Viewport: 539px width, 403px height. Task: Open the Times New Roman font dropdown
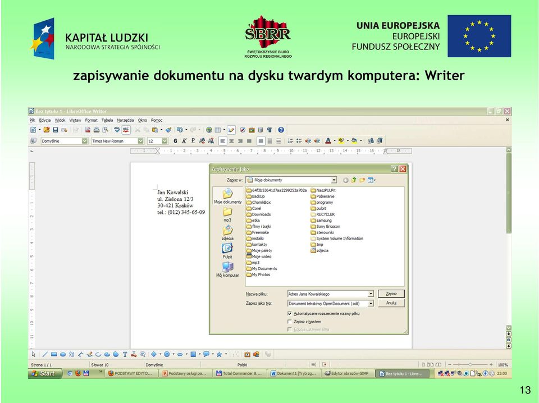(x=140, y=141)
